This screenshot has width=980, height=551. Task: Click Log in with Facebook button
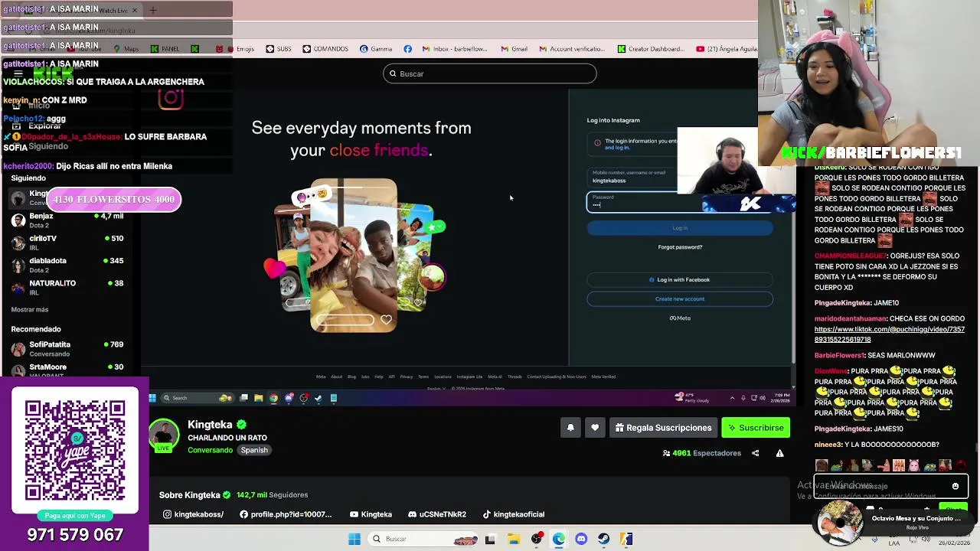click(680, 279)
